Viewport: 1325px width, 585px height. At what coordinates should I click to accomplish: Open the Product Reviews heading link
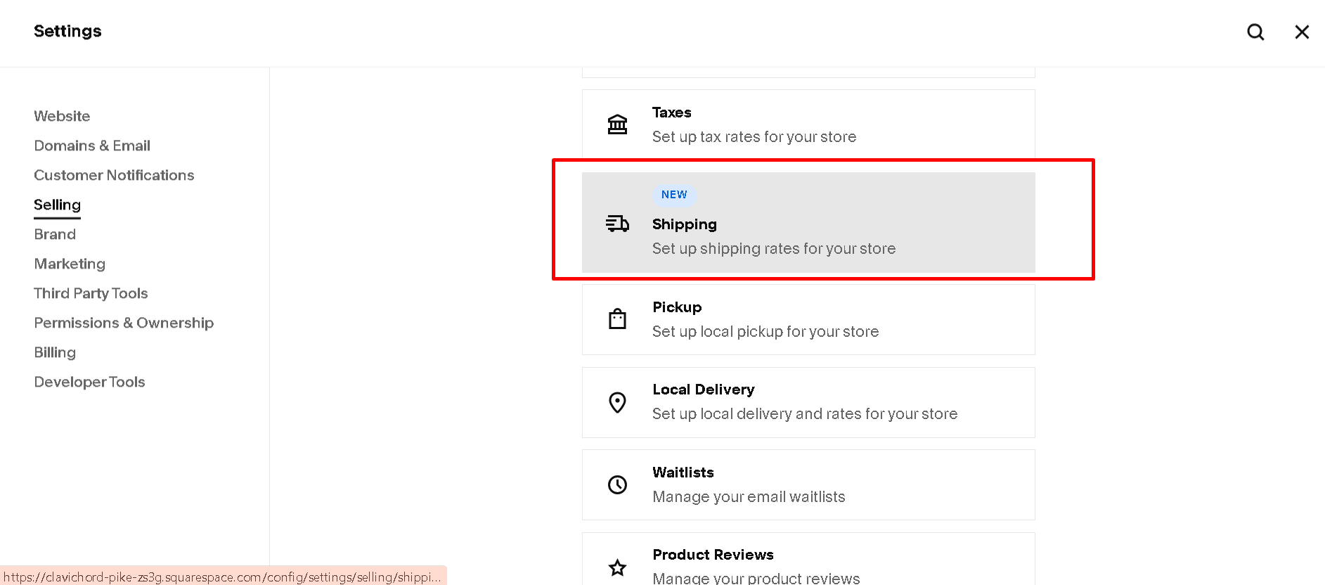click(713, 555)
